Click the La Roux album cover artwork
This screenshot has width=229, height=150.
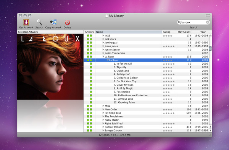(50, 67)
